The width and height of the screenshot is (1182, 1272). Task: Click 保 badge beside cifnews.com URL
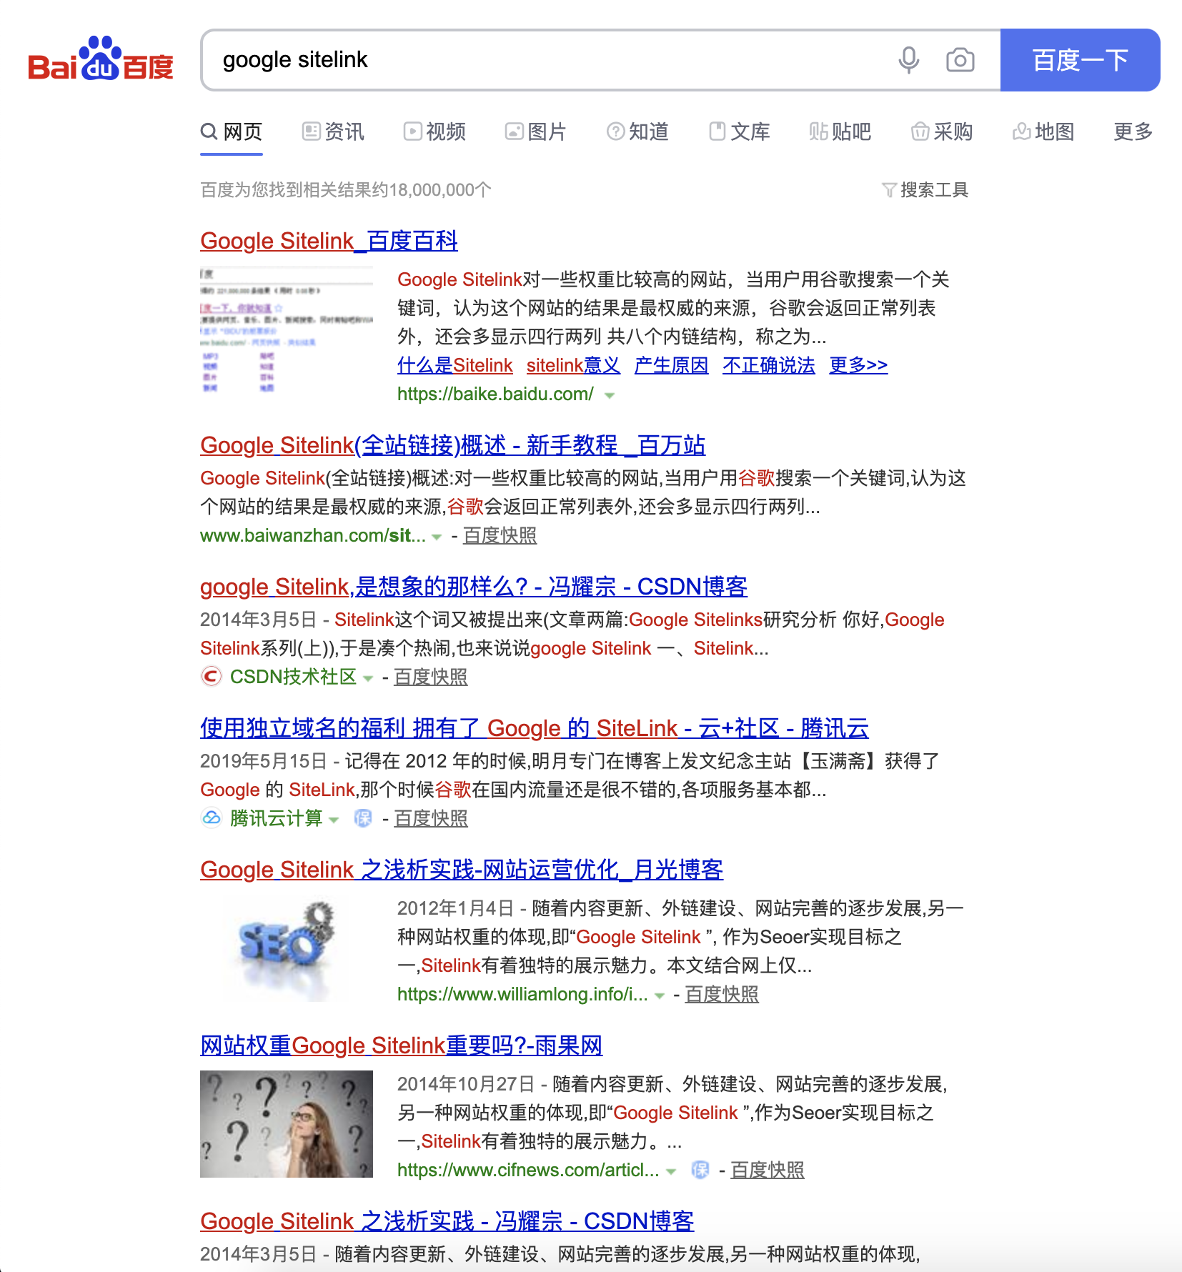click(700, 1170)
